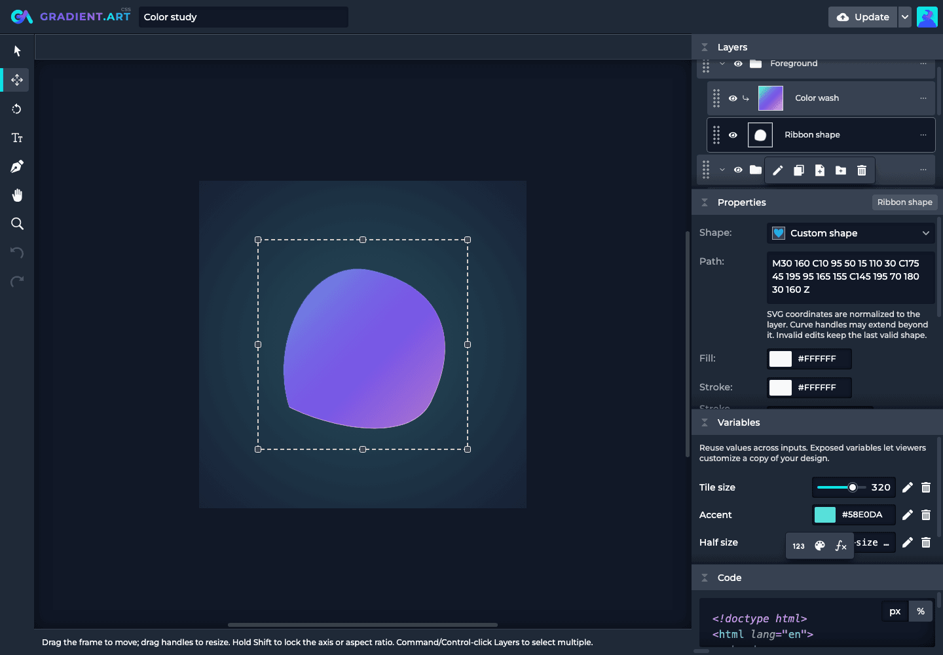Adjust the Tile size slider
Image resolution: width=943 pixels, height=655 pixels.
841,487
